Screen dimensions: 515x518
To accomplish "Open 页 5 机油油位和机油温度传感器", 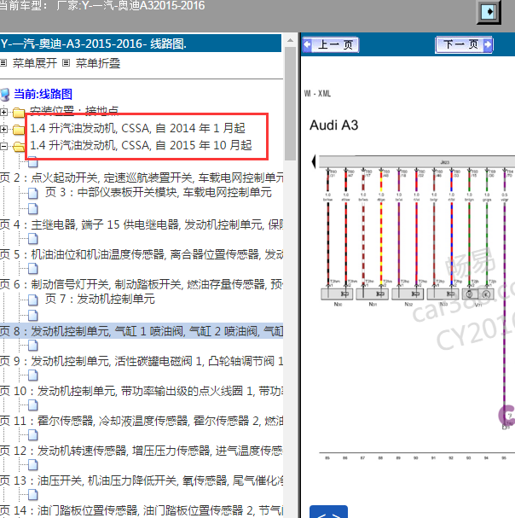I will pos(142,254).
